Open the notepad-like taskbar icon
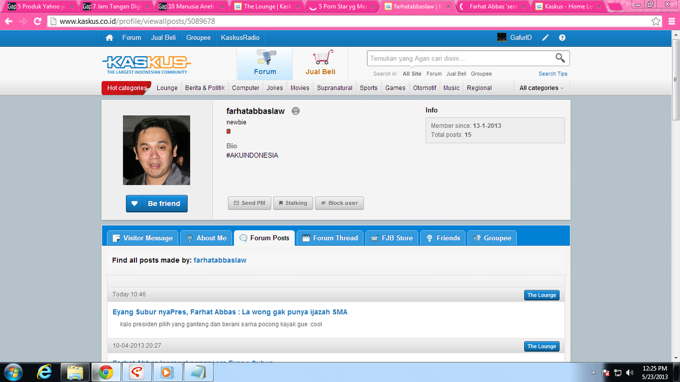This screenshot has height=382, width=680. coord(198,372)
